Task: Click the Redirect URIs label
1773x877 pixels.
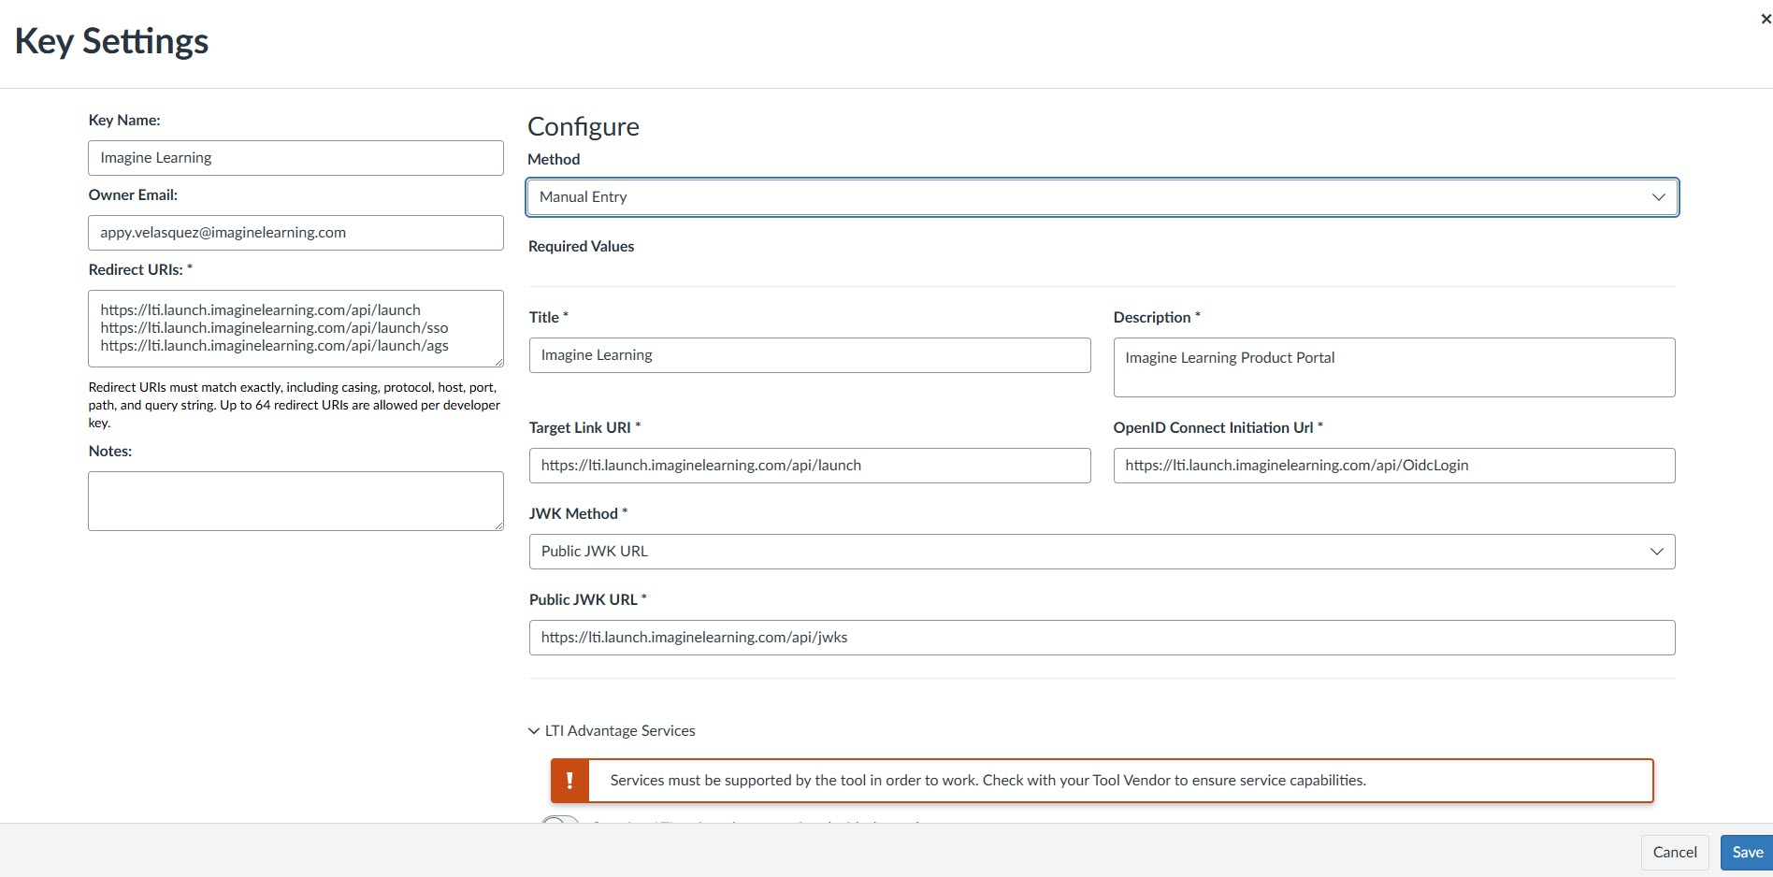Action: 140,269
